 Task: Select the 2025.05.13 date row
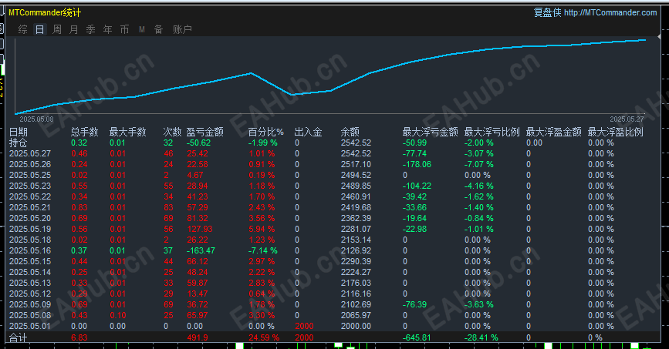coord(30,283)
